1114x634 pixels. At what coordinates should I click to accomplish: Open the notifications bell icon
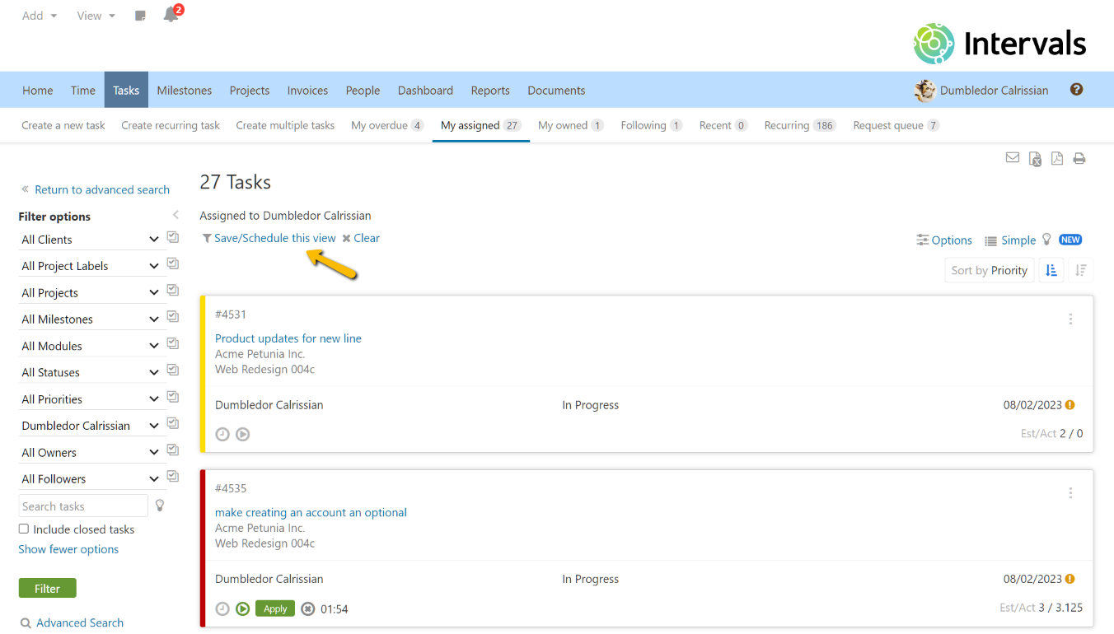click(x=171, y=15)
